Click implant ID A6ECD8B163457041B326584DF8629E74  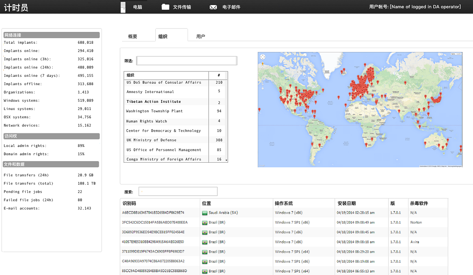[x=153, y=213]
